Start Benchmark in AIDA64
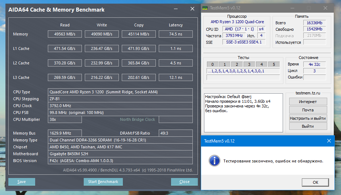The height and width of the screenshot is (195, 341). pos(103,182)
